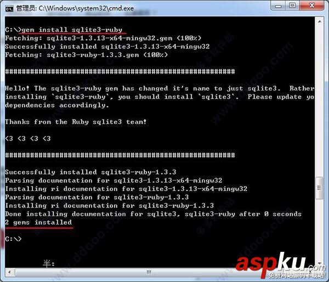Click the 'Successfully installed sqlite3-ruby-1.3.3' line

[x=90, y=172]
